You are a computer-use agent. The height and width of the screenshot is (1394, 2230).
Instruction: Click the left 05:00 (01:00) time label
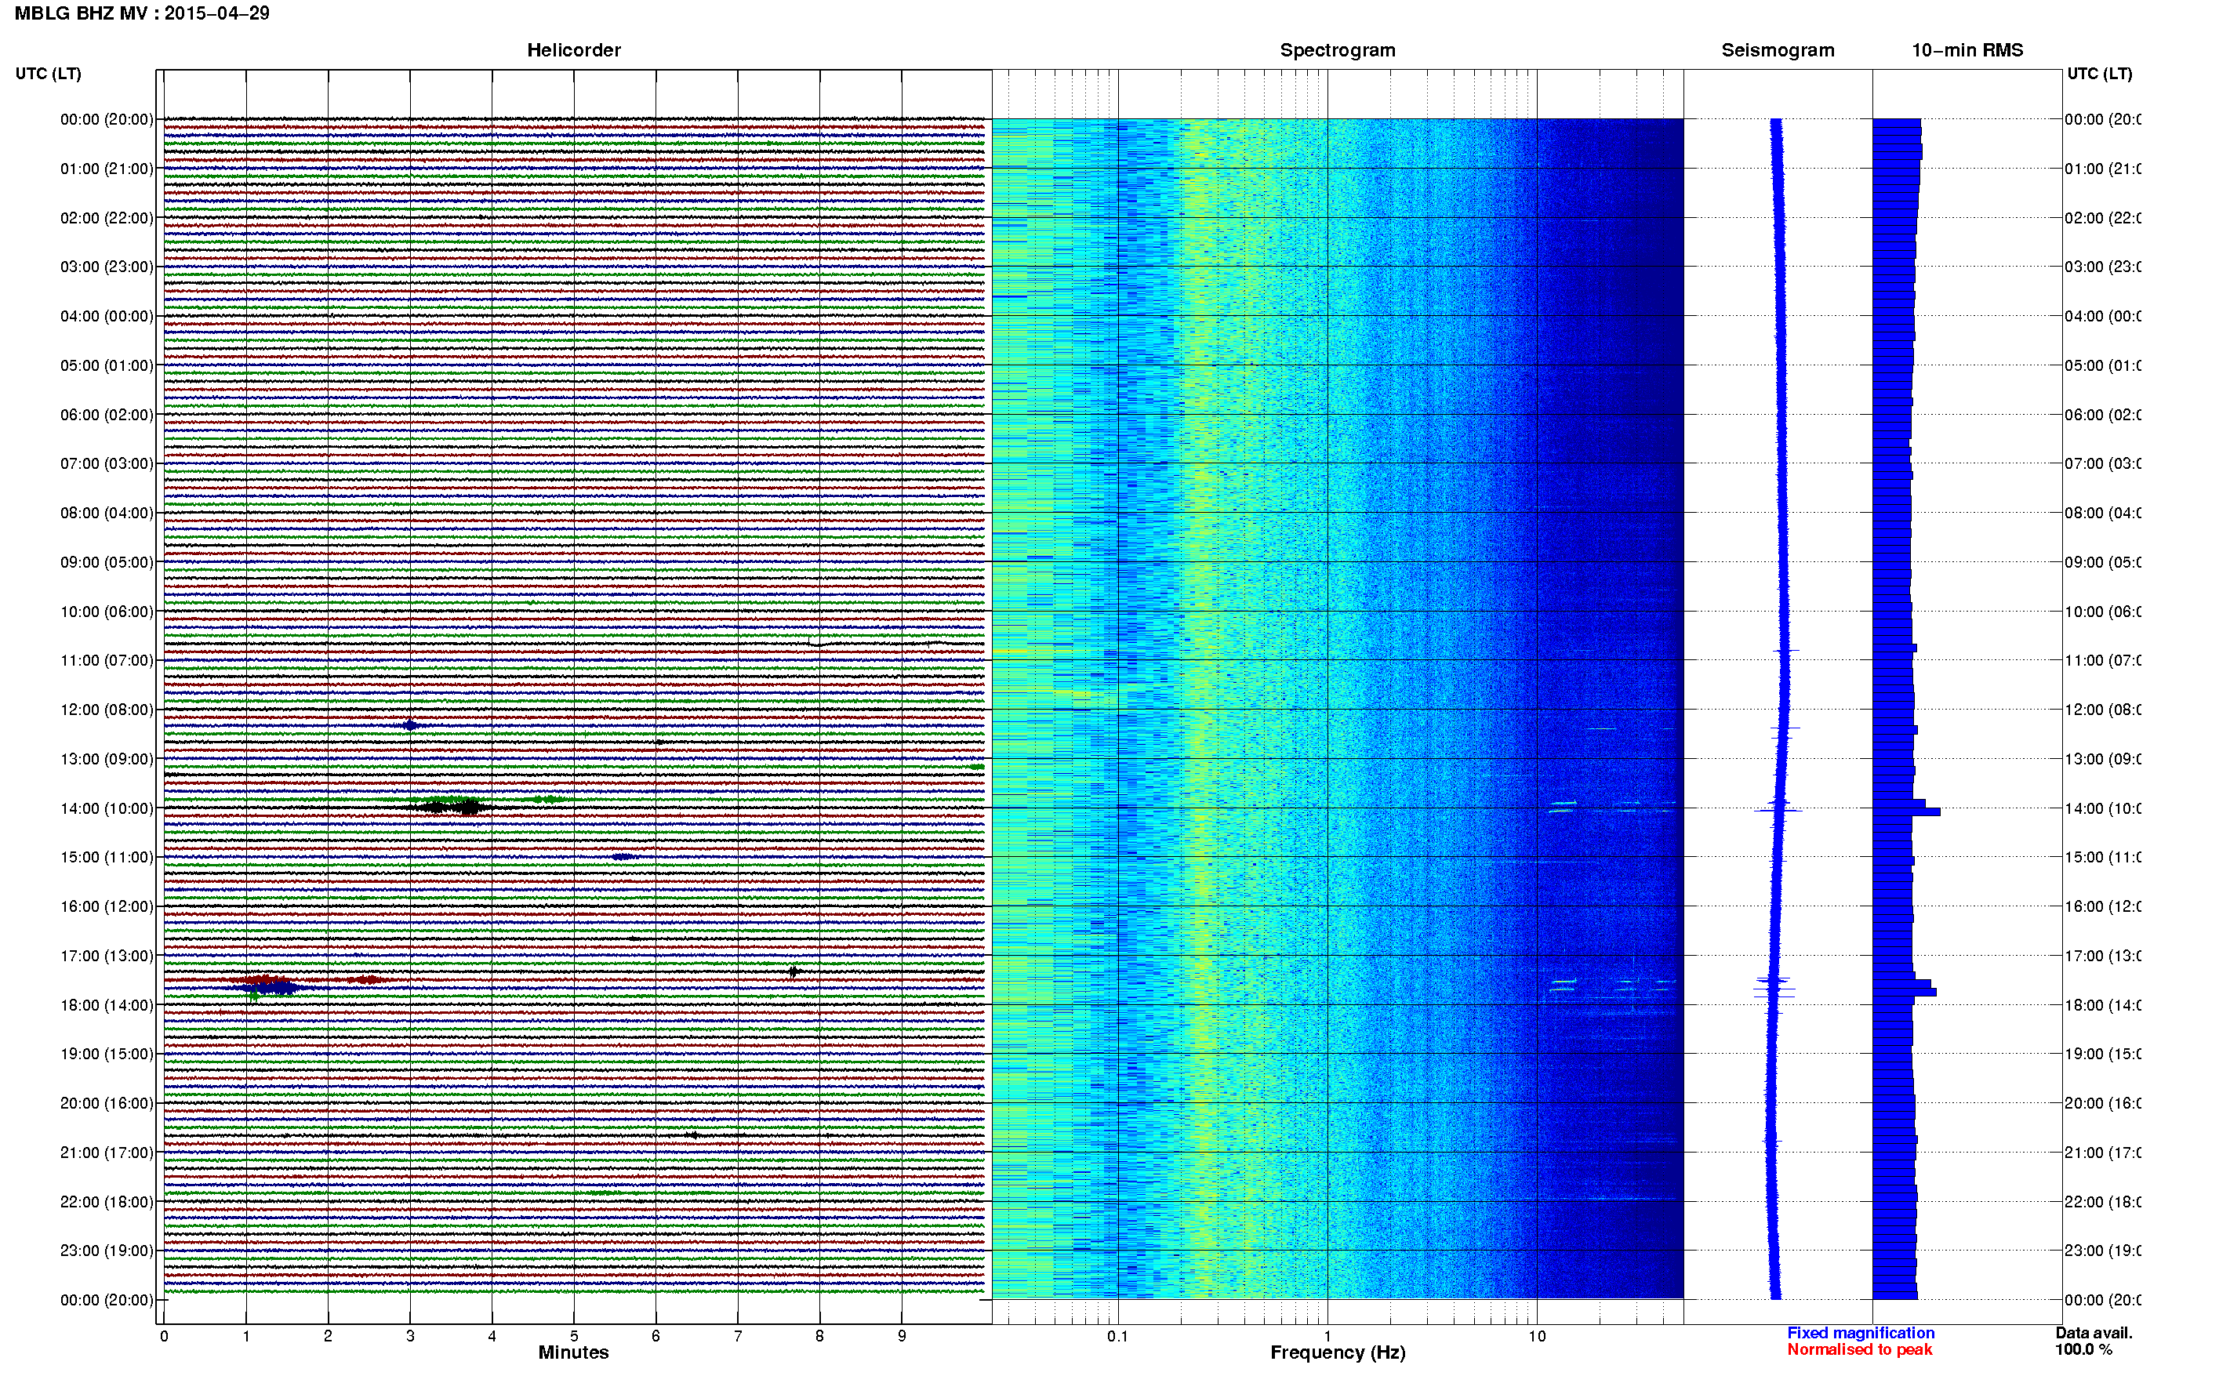pyautogui.click(x=107, y=365)
